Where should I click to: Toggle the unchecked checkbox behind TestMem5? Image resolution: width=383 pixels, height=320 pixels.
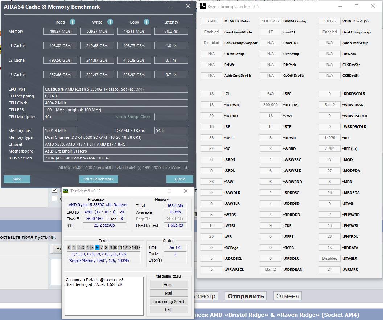54,199
